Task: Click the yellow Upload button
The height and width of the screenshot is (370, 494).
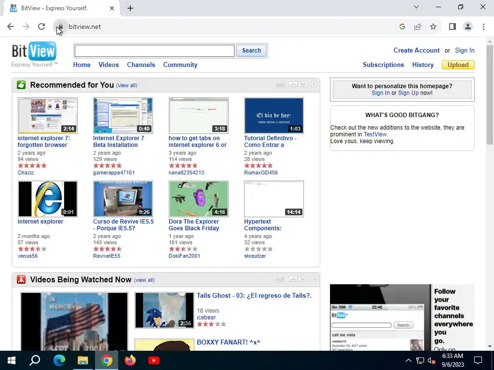Action: 458,65
